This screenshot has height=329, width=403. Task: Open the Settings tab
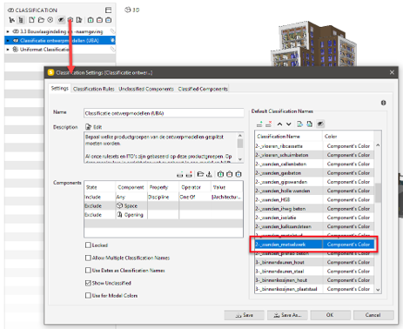point(60,88)
